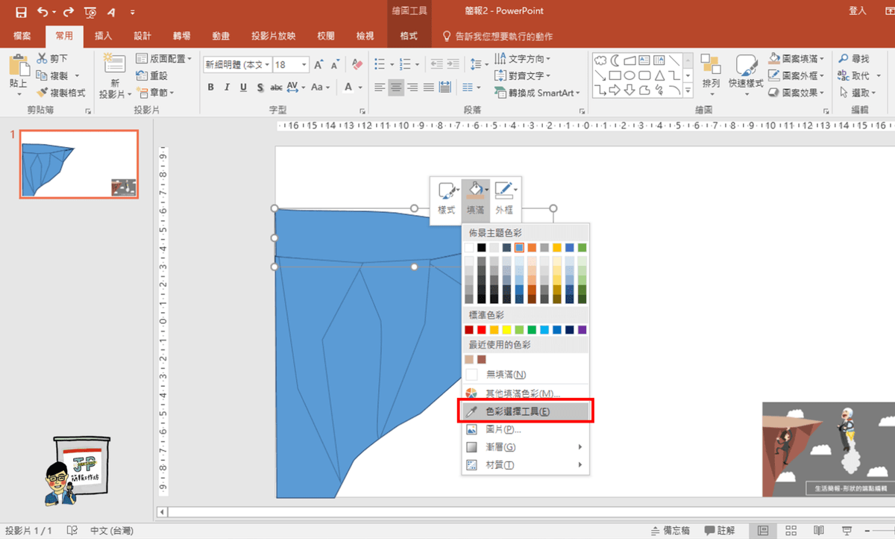This screenshot has width=895, height=539.
Task: Click the Find (尋找) magnifier icon
Action: pos(844,58)
